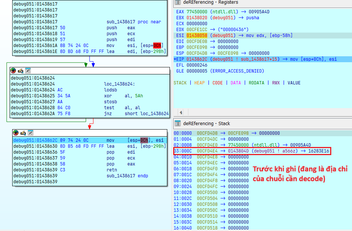Screen dimensions: 352x231
Task: Click the pencil edit icon on bottom block
Action: [x=23, y=133]
